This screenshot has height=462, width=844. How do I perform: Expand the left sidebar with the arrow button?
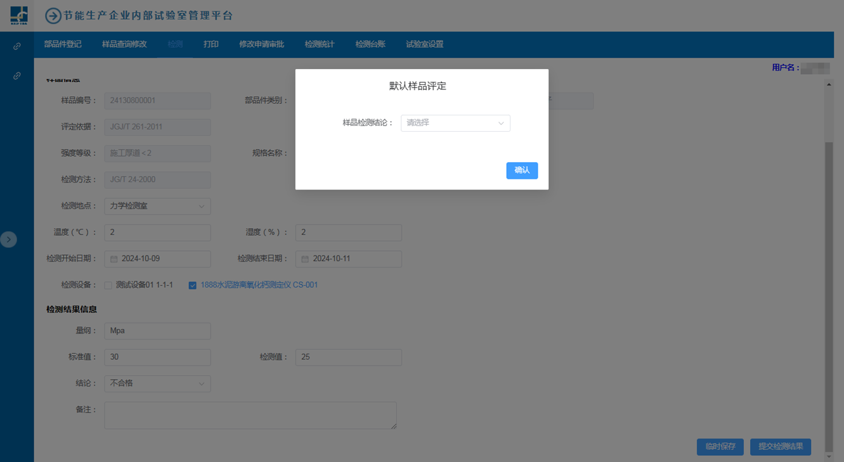tap(9, 240)
